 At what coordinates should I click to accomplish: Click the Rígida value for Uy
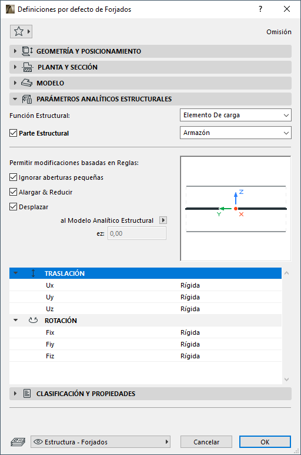coord(190,297)
